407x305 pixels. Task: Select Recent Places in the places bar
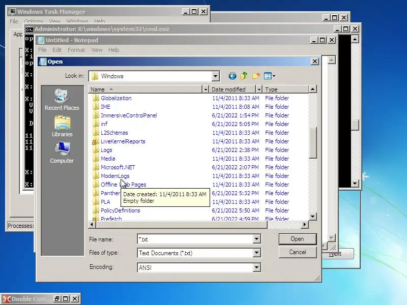coord(62,100)
